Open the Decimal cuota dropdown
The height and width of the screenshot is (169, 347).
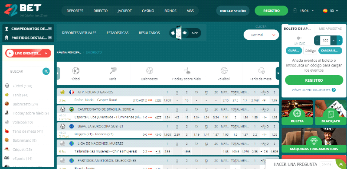point(261,35)
